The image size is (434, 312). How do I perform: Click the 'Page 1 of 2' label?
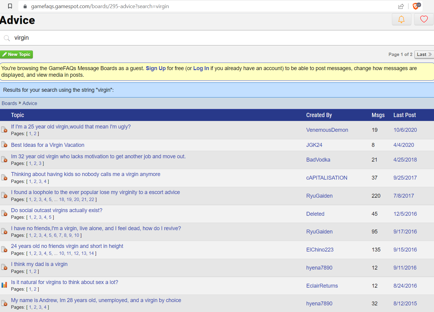click(400, 54)
